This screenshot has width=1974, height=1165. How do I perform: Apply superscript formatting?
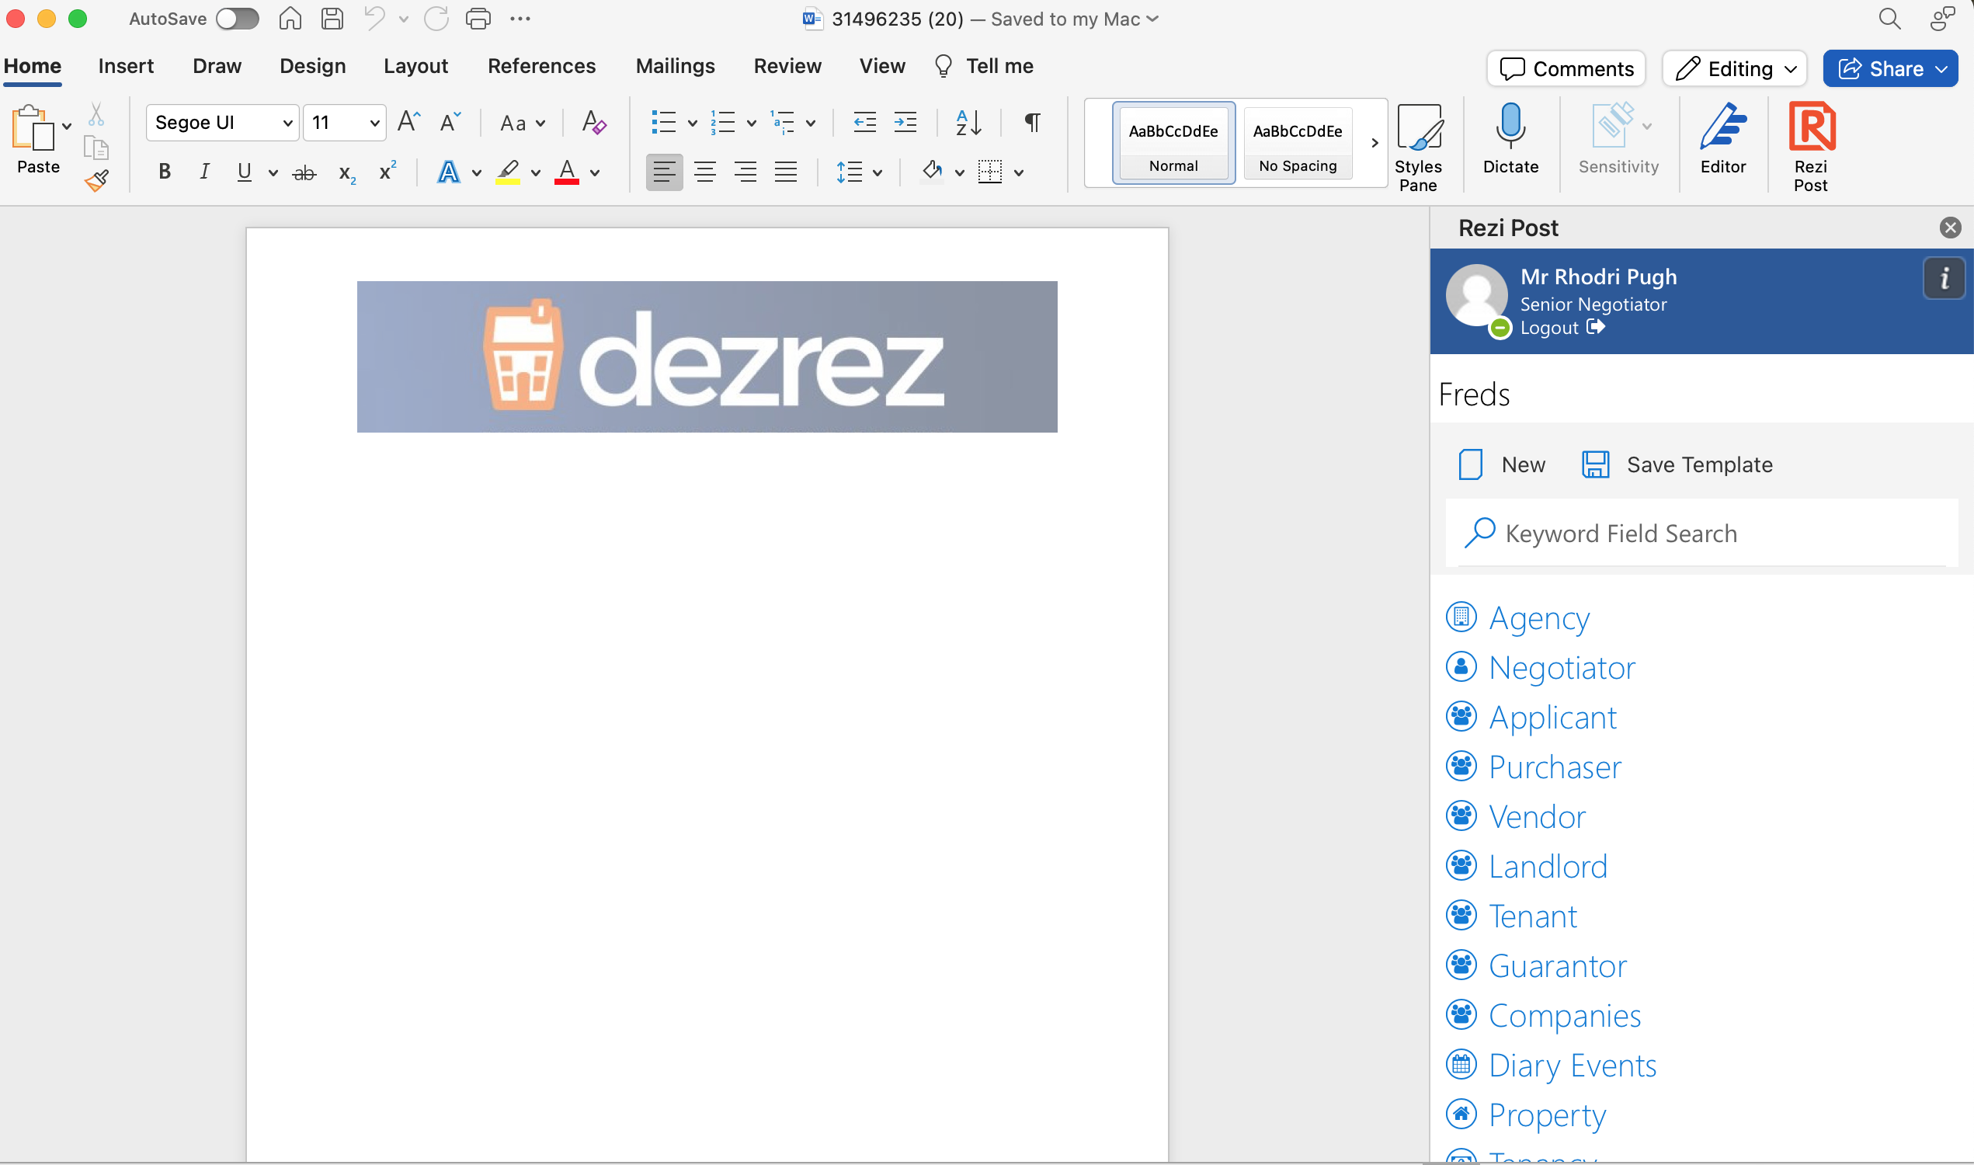pyautogui.click(x=387, y=170)
